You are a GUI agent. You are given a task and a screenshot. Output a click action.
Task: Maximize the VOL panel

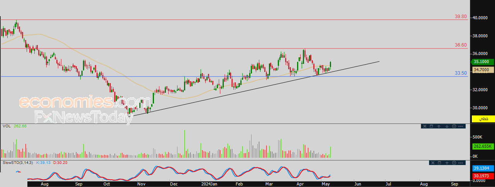[432, 126]
